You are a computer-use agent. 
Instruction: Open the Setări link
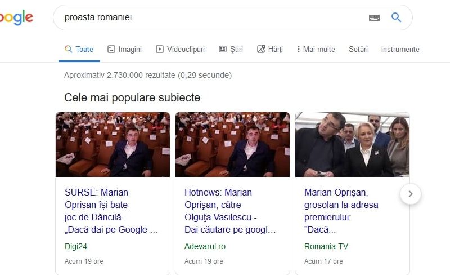click(358, 49)
